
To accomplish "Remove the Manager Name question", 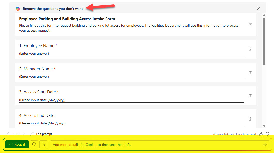I will click(250, 73).
